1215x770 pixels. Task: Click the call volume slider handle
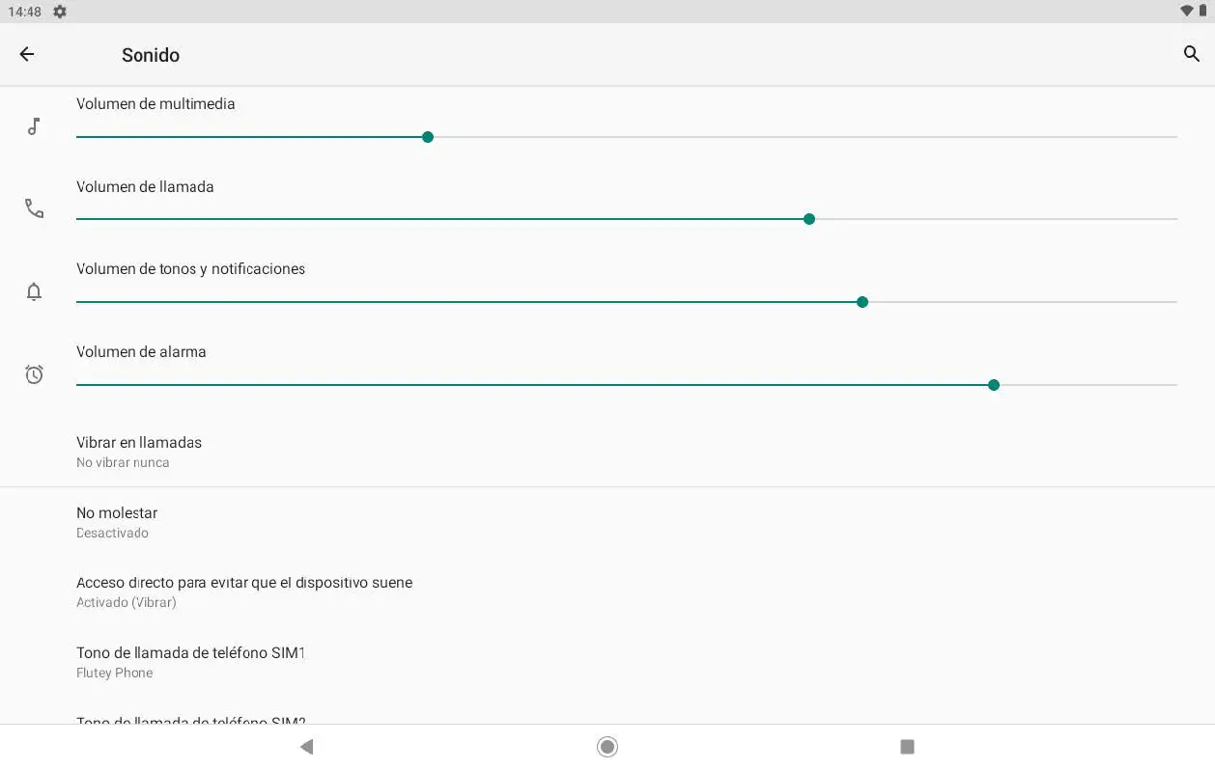pyautogui.click(x=809, y=219)
